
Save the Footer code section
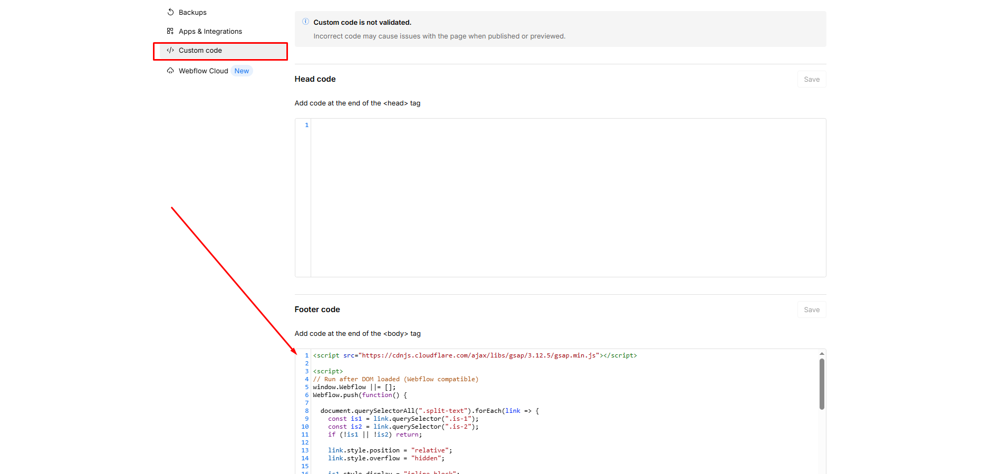812,309
